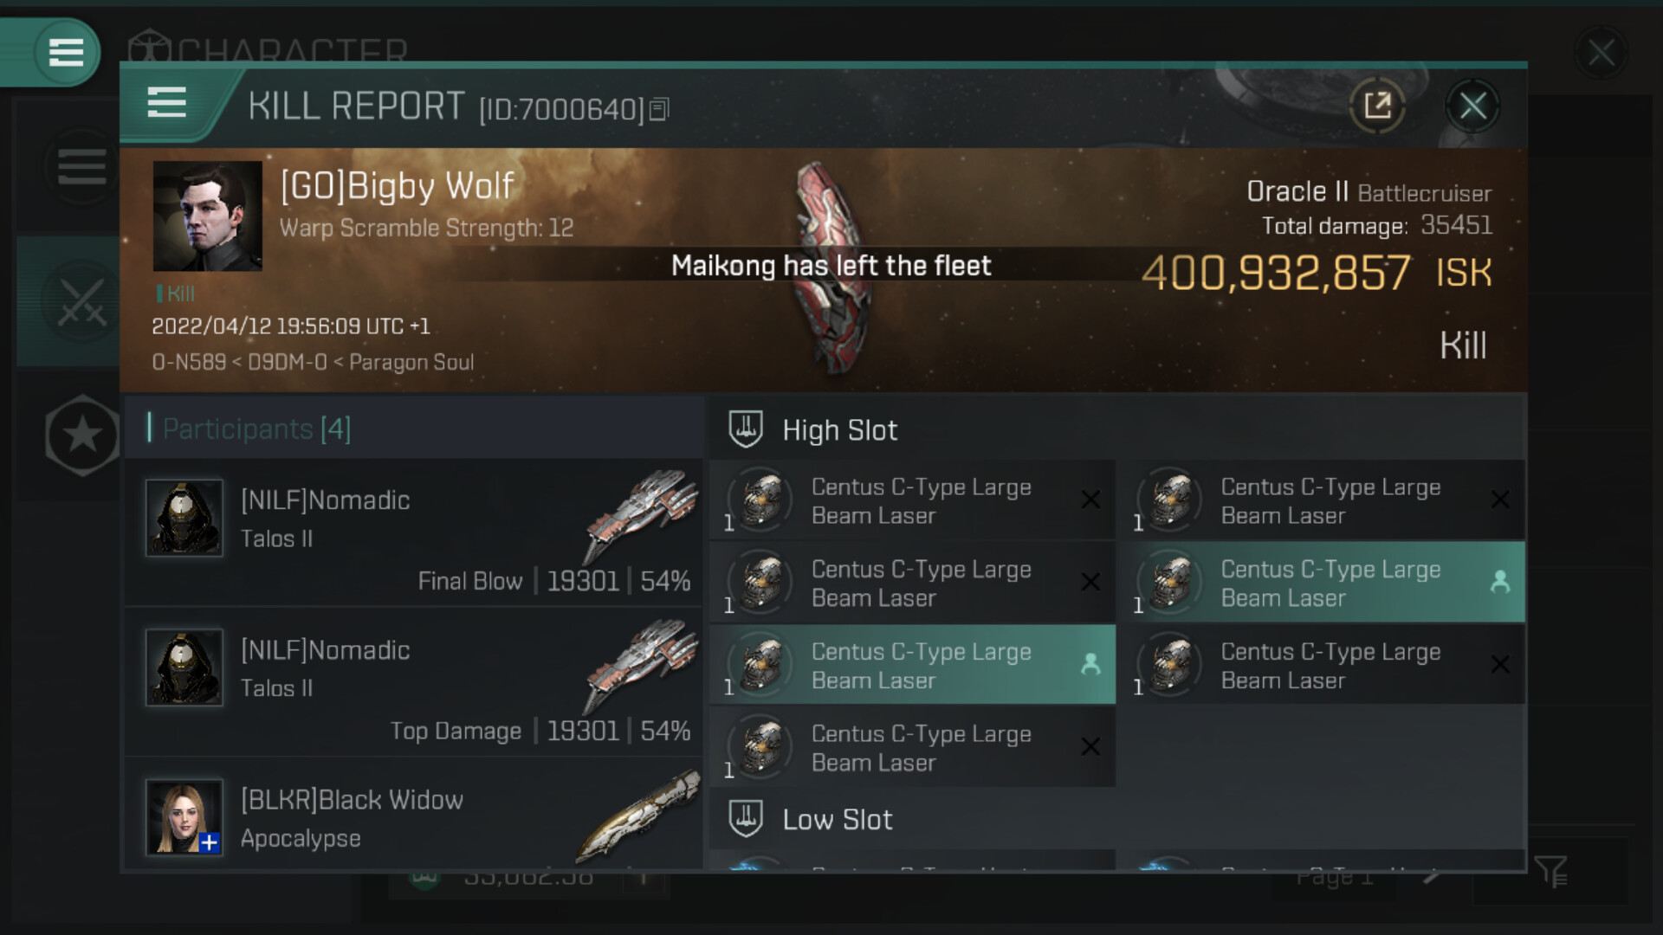Select the highlighted right-column Beam Laser with person icon
The image size is (1663, 935).
coord(1322,583)
